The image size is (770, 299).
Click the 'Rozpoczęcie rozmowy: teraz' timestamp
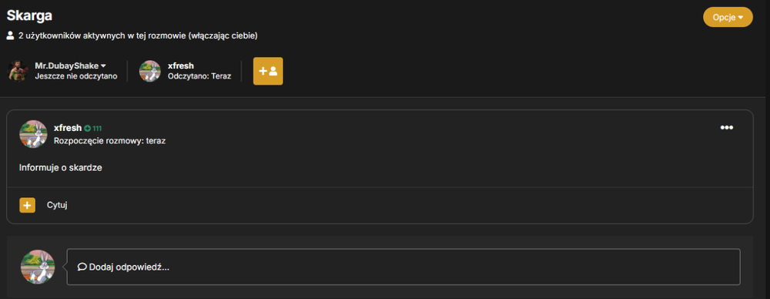[109, 141]
